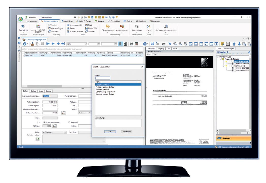Viewport: 266px width, 183px height.
Task: Click the save disk icon above the document view
Action: 152,44
